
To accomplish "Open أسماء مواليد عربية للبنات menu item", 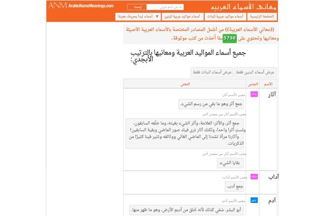I will pos(225,17).
